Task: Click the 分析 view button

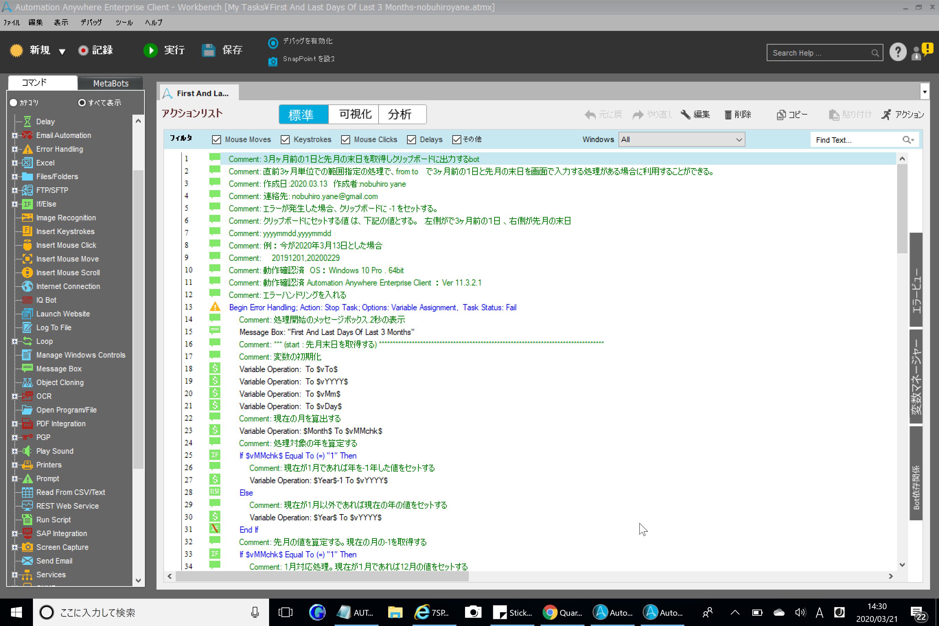Action: [x=399, y=114]
